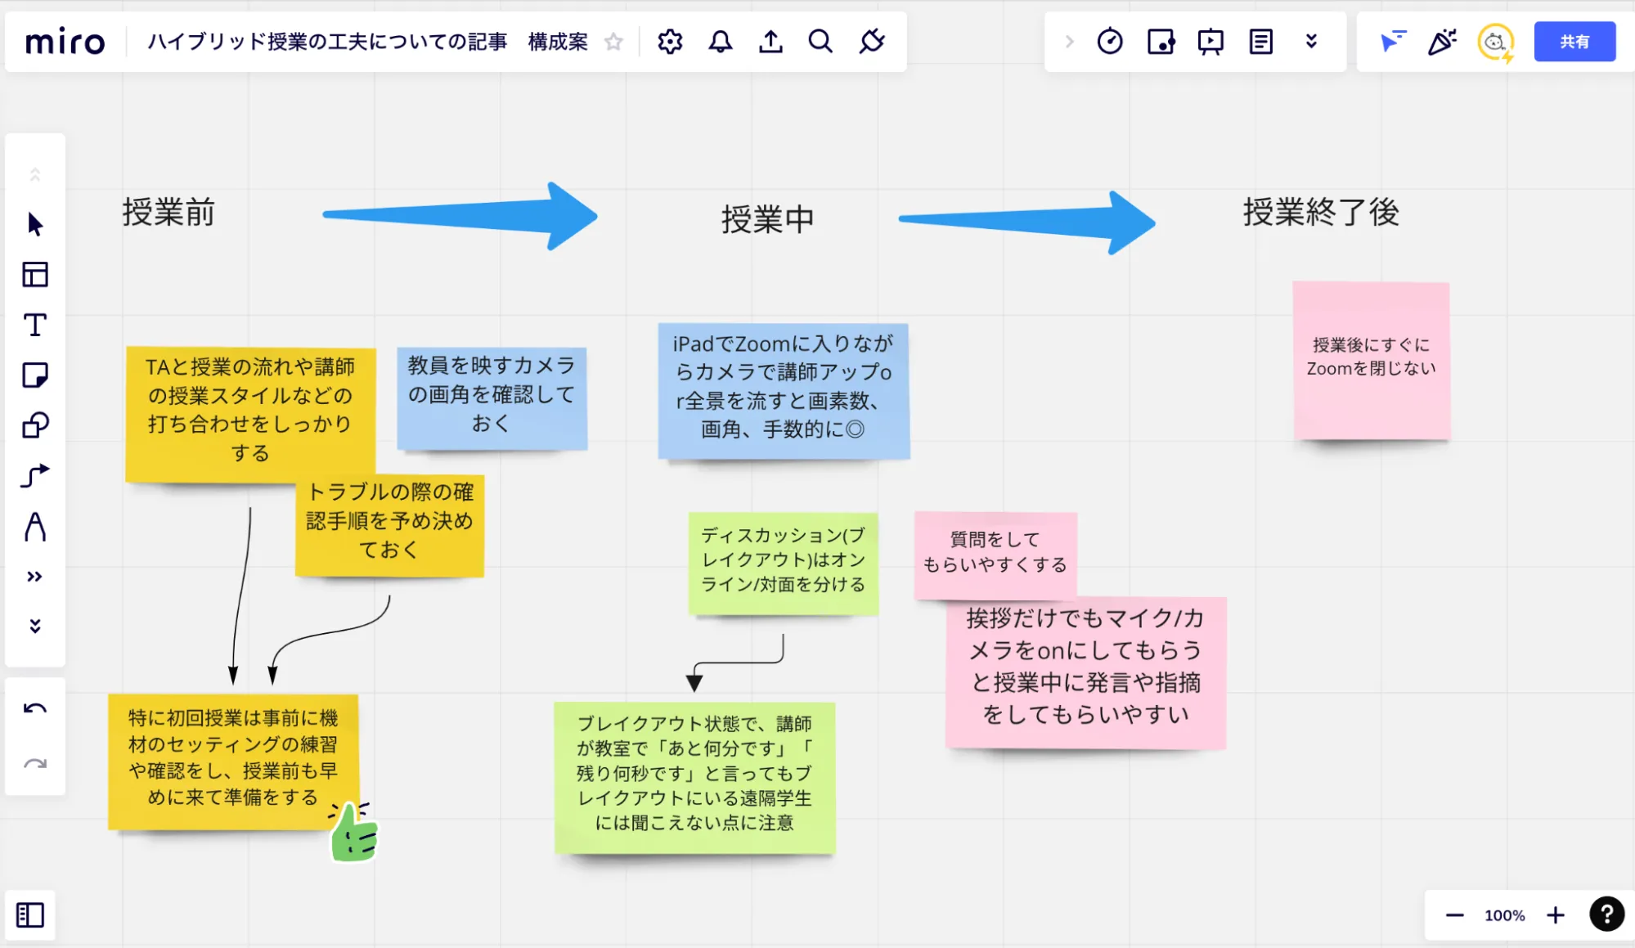
Task: Zoom in with the plus button
Action: click(1555, 915)
